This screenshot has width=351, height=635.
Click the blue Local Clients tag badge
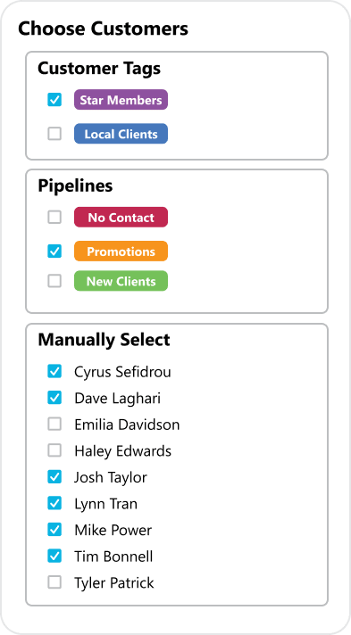(121, 134)
